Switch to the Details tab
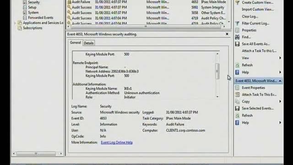 (x=88, y=43)
